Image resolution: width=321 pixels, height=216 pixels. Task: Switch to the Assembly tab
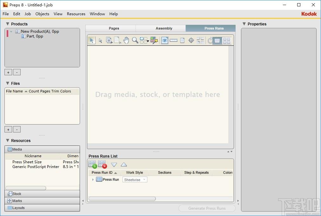[x=164, y=28]
